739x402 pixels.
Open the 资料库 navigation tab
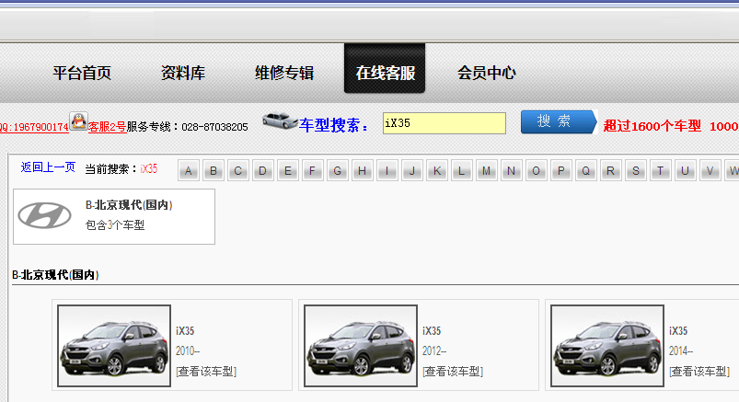(183, 73)
